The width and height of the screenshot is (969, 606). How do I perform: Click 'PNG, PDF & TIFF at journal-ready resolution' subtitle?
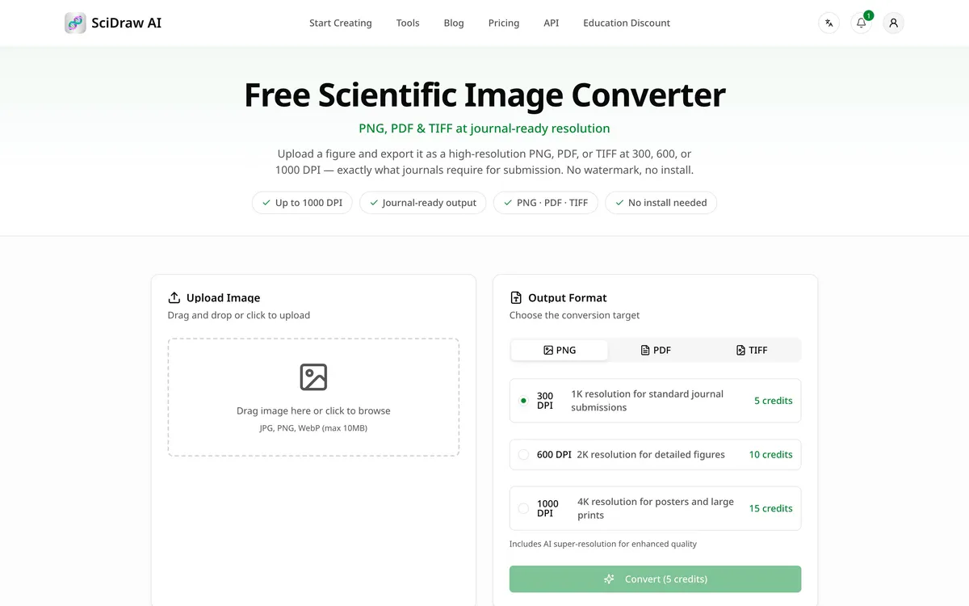pos(484,128)
